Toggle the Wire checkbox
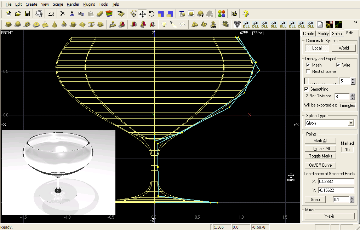The image size is (360, 230). click(338, 65)
